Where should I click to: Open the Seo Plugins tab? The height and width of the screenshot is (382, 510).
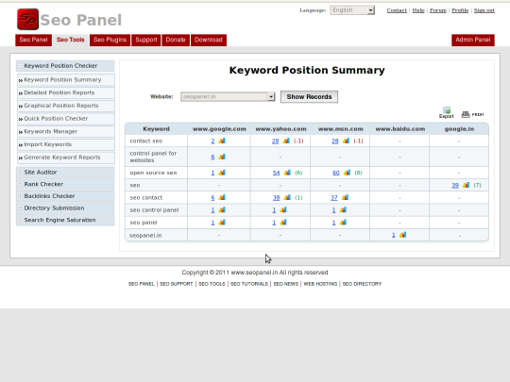pos(110,40)
